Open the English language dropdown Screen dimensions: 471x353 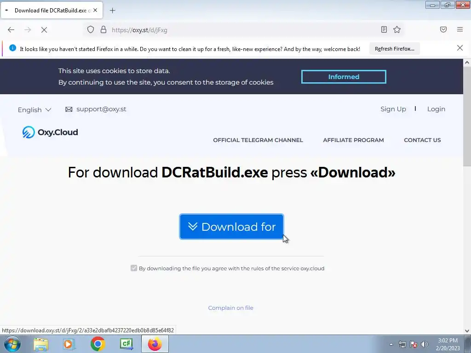point(34,110)
